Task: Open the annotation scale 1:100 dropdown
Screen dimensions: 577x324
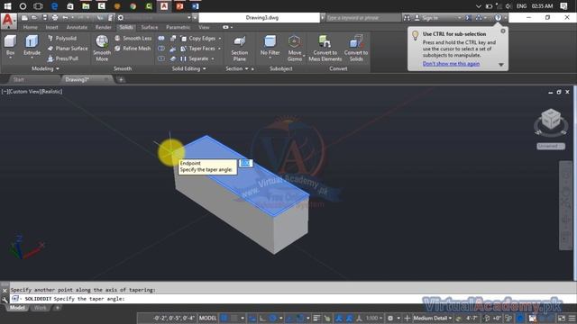Action: coord(374,318)
